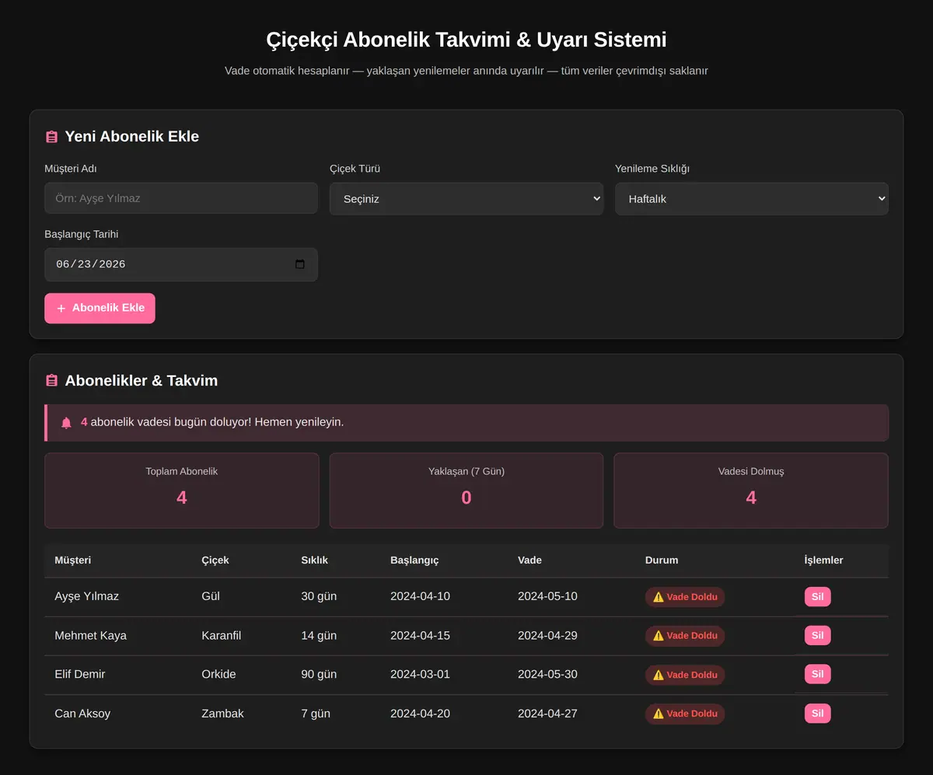Viewport: 933px width, 775px height.
Task: Click the due date 2024-04-27
Action: [547, 714]
